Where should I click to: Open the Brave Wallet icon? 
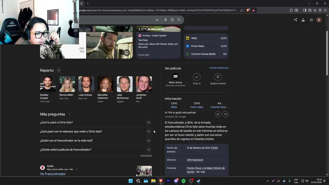(310, 10)
